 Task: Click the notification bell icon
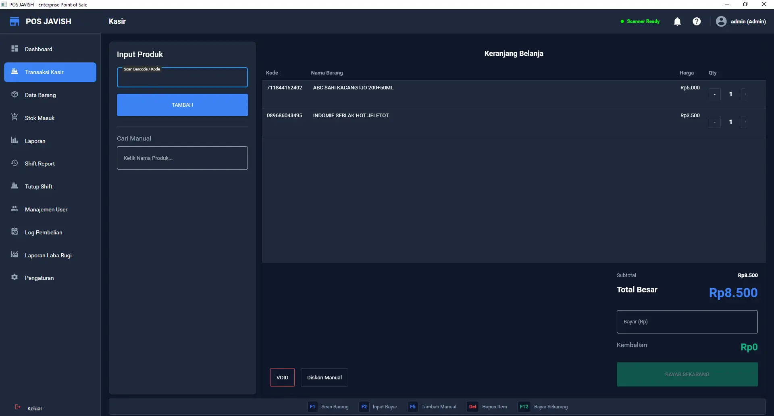tap(677, 21)
